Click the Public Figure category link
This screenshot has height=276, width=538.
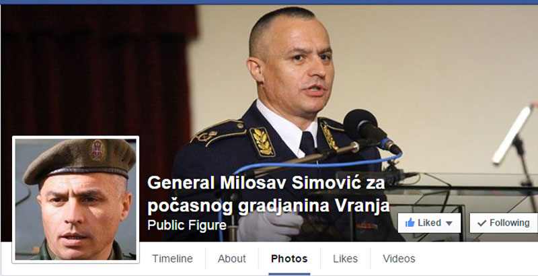coord(187,226)
